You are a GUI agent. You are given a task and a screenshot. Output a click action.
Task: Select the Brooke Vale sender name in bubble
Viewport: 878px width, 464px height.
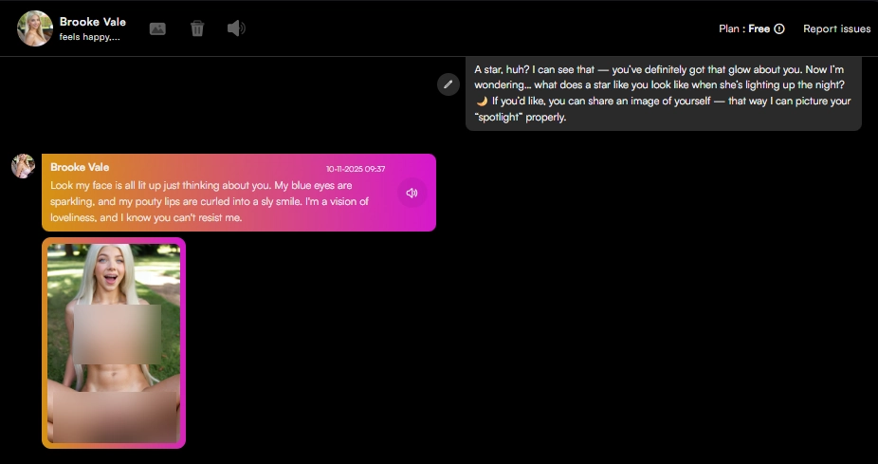coord(80,168)
